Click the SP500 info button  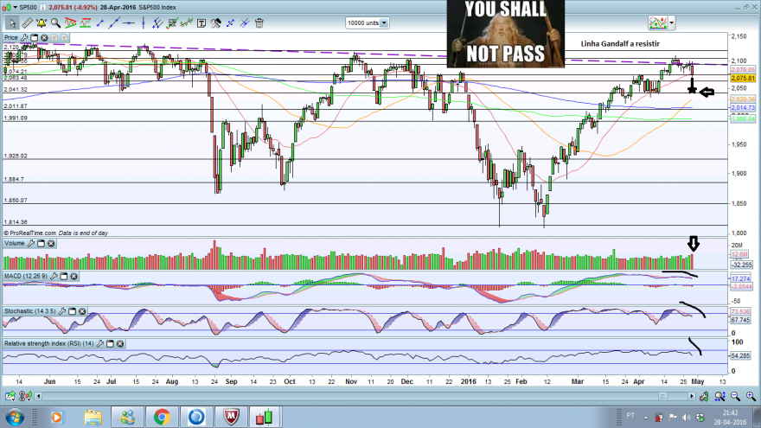(x=42, y=7)
